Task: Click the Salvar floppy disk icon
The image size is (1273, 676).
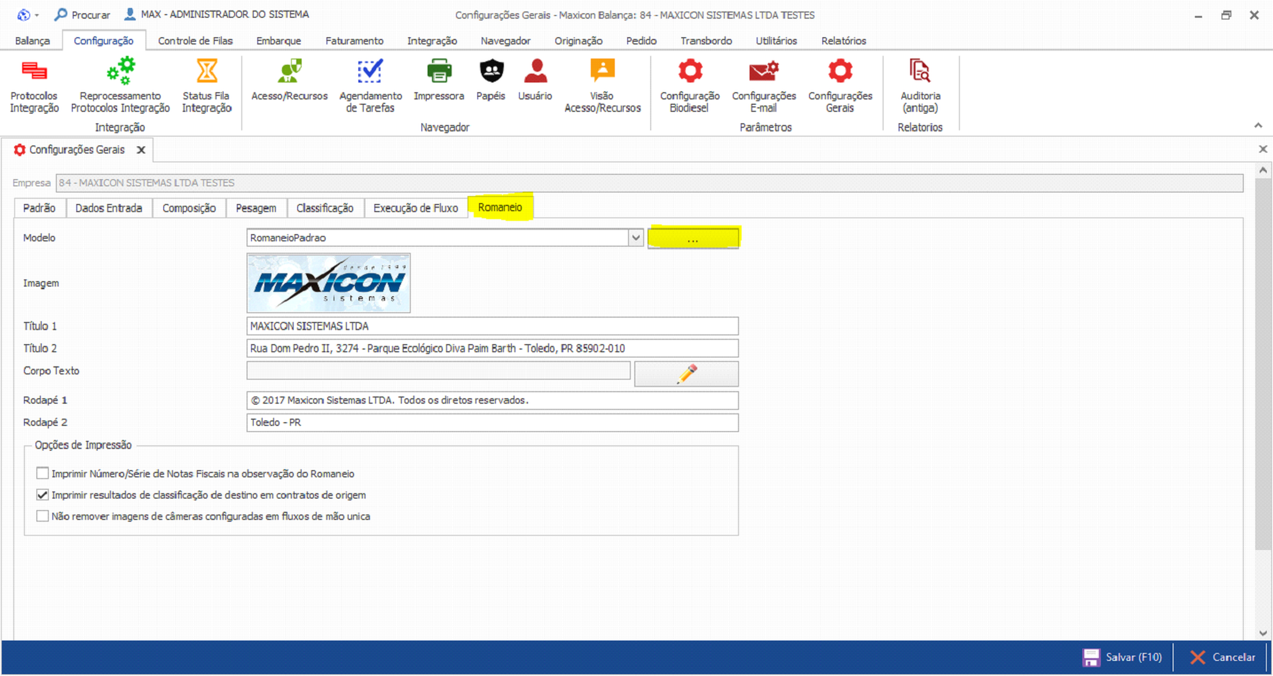Action: click(1091, 657)
